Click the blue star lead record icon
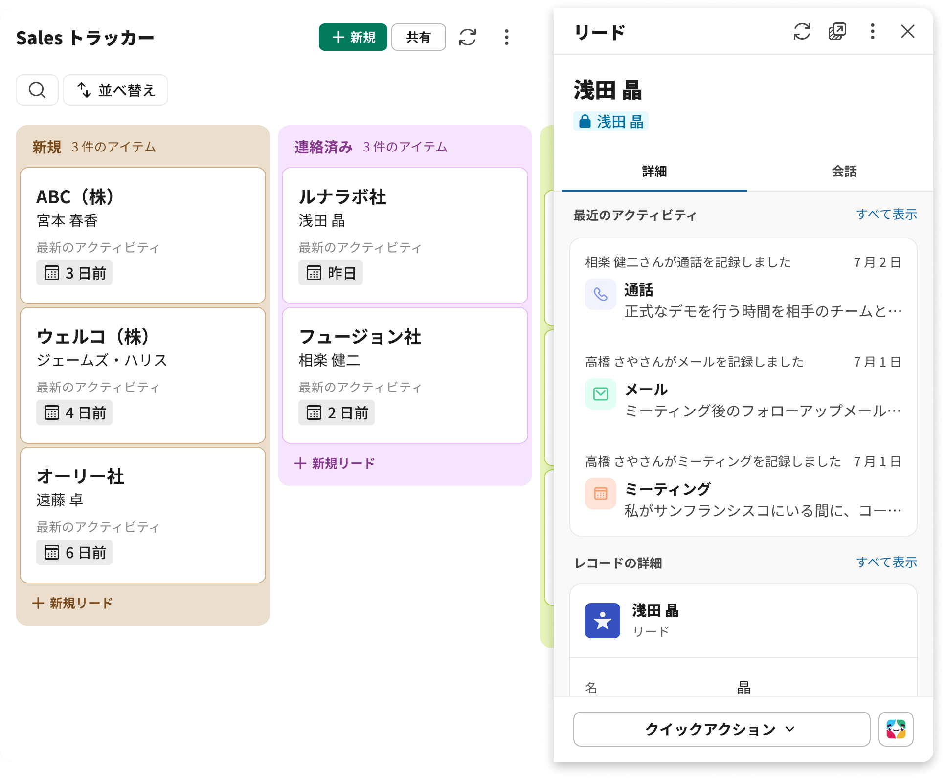The image size is (945, 778). (x=603, y=621)
